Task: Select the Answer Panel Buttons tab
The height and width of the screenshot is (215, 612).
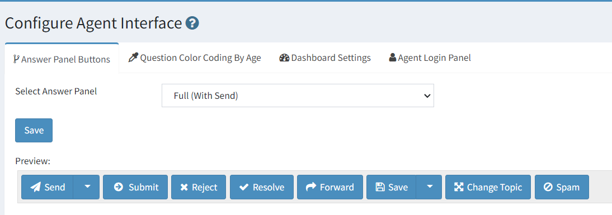Action: coord(62,59)
